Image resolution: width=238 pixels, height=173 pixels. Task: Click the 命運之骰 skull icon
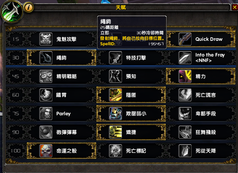click(x=46, y=151)
